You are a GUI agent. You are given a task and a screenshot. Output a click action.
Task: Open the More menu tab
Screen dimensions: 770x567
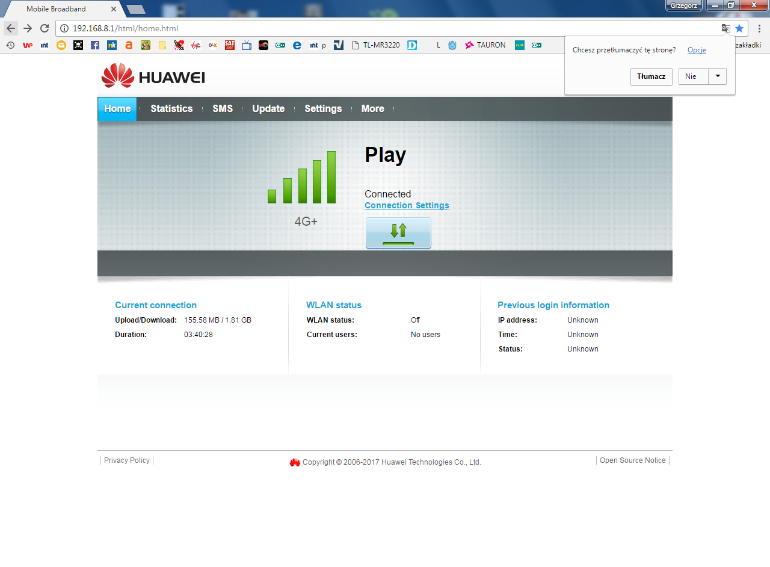[373, 109]
